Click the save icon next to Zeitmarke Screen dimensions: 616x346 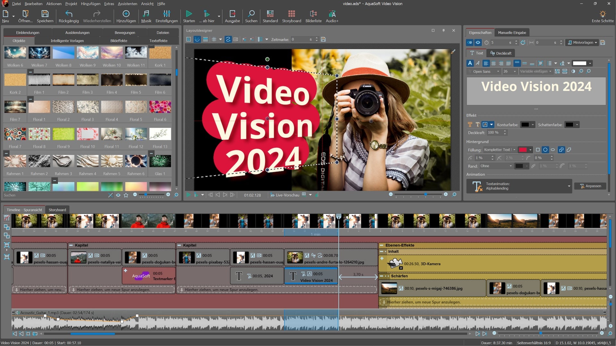323,39
